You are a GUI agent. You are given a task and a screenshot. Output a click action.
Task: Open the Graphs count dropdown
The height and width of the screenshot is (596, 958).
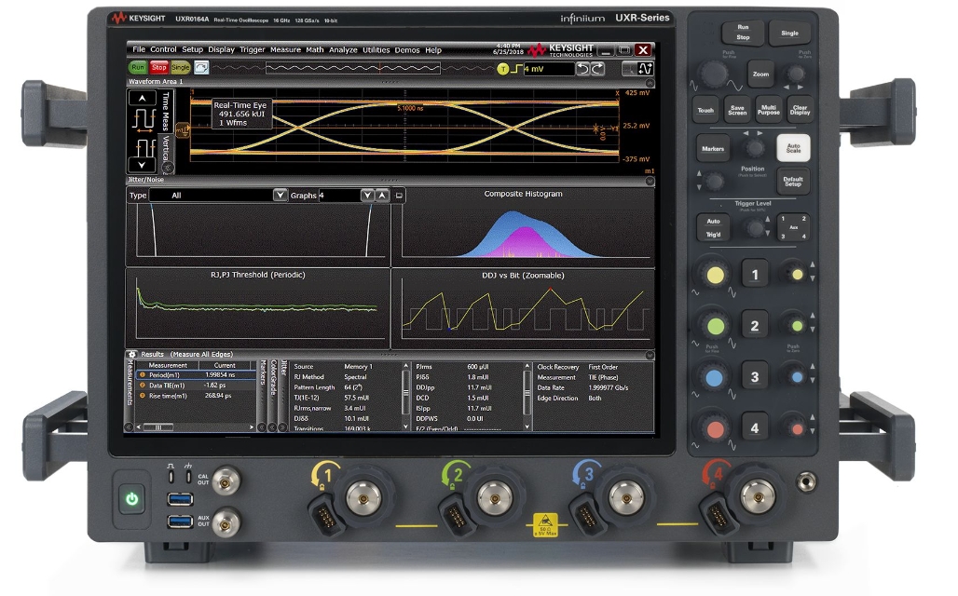click(367, 196)
